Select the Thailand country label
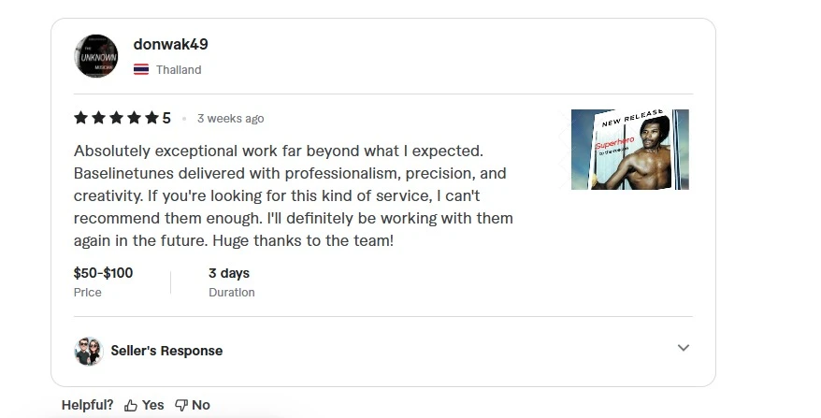The image size is (821, 418). point(179,69)
